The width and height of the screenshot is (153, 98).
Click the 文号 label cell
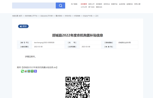tap(72, 43)
